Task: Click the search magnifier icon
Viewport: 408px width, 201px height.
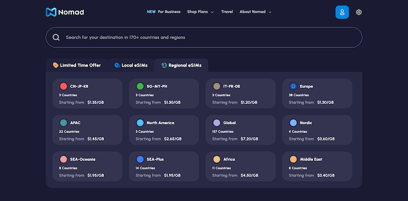Action: 56,37
